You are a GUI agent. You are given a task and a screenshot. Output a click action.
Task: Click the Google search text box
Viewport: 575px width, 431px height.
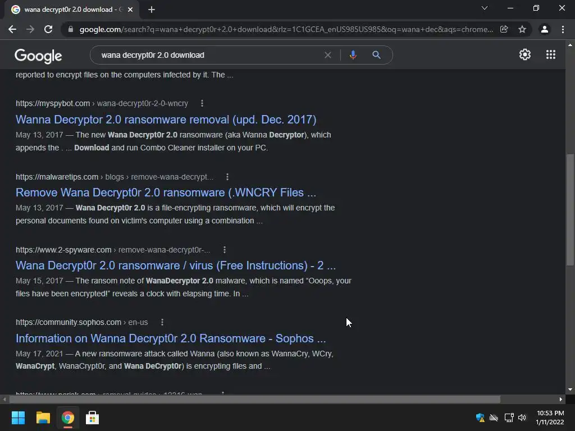click(209, 55)
